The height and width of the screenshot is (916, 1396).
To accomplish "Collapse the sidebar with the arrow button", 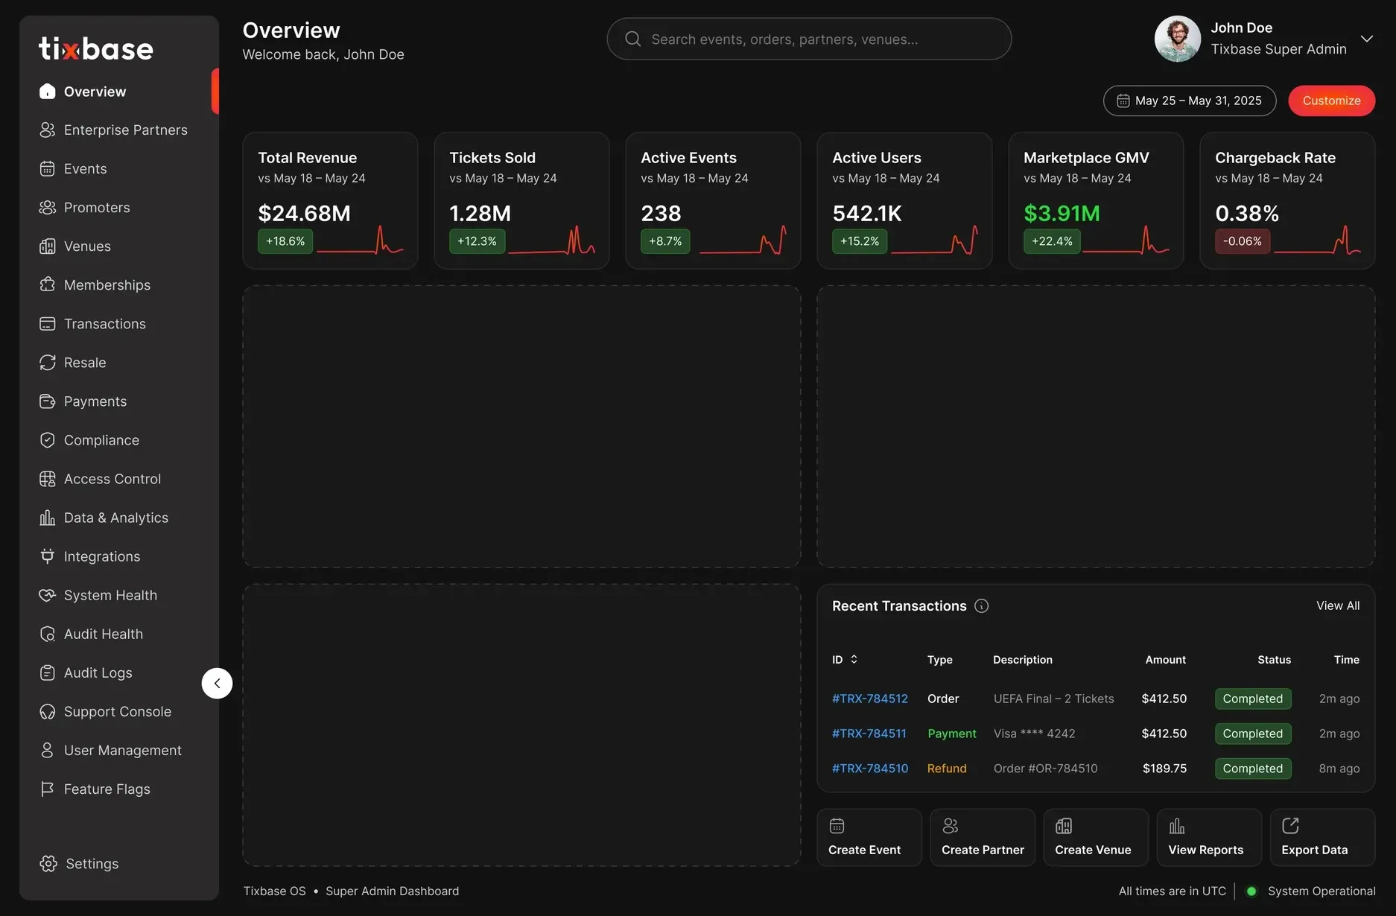I will pyautogui.click(x=217, y=683).
